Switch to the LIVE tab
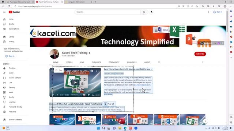 pos(82,62)
